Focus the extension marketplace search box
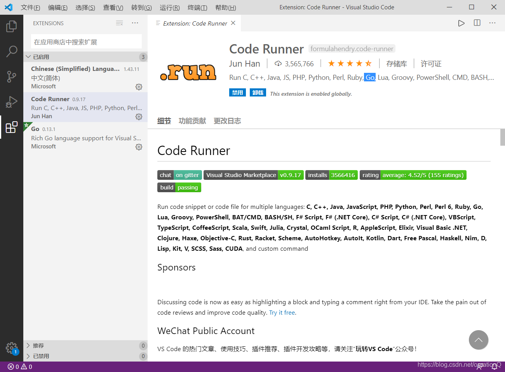 [86, 41]
